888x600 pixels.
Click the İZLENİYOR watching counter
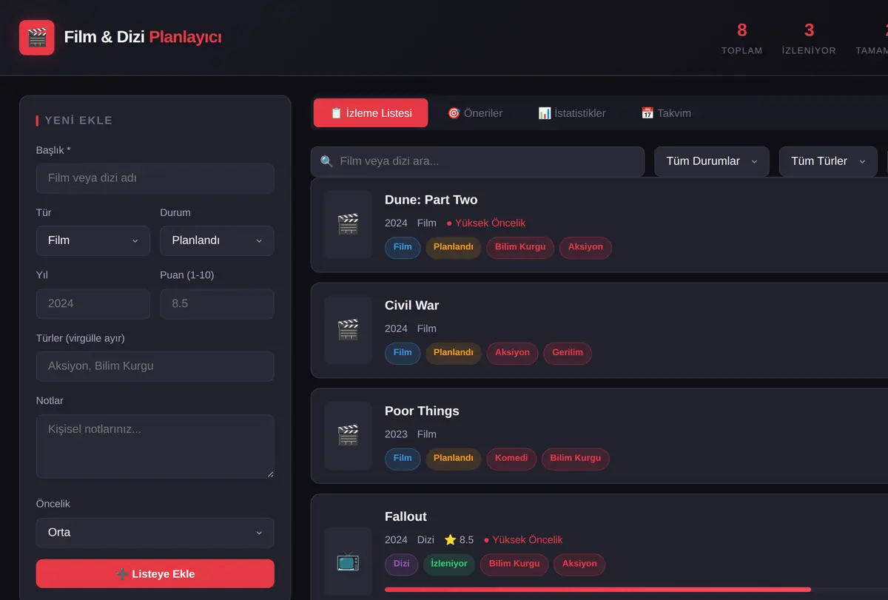(809, 38)
